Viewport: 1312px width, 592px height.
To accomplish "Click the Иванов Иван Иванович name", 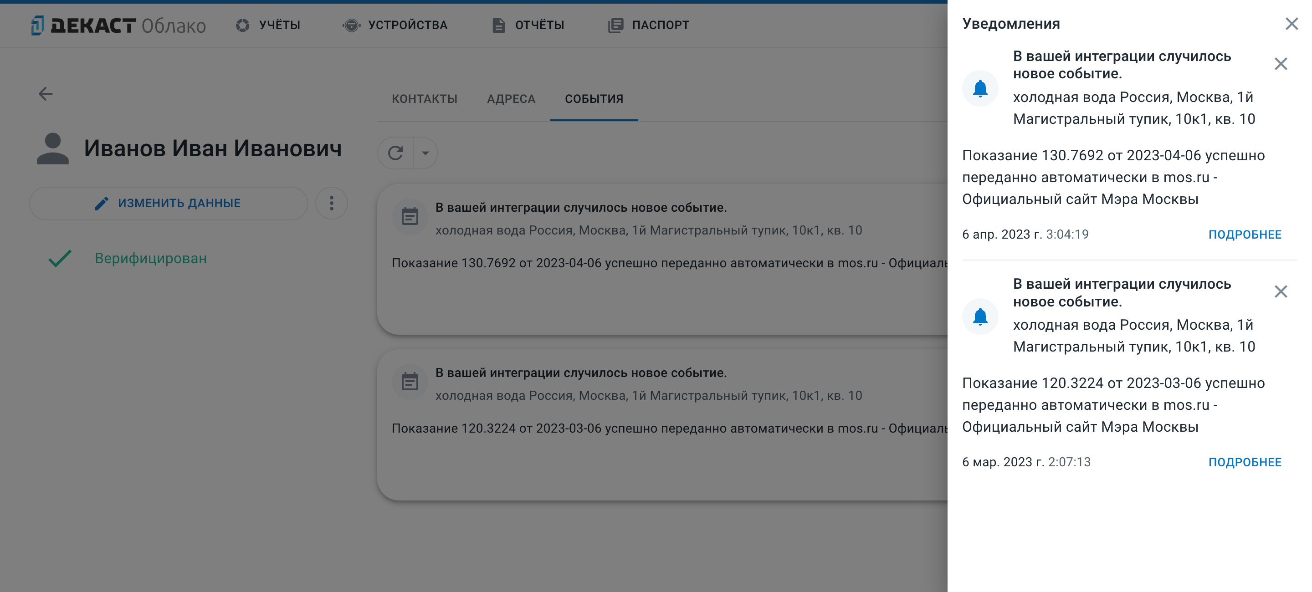I will tap(213, 148).
